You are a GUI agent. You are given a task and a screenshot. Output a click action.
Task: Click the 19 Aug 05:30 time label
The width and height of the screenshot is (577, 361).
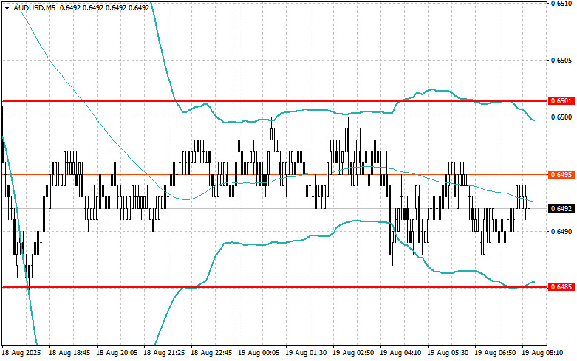[x=448, y=353]
